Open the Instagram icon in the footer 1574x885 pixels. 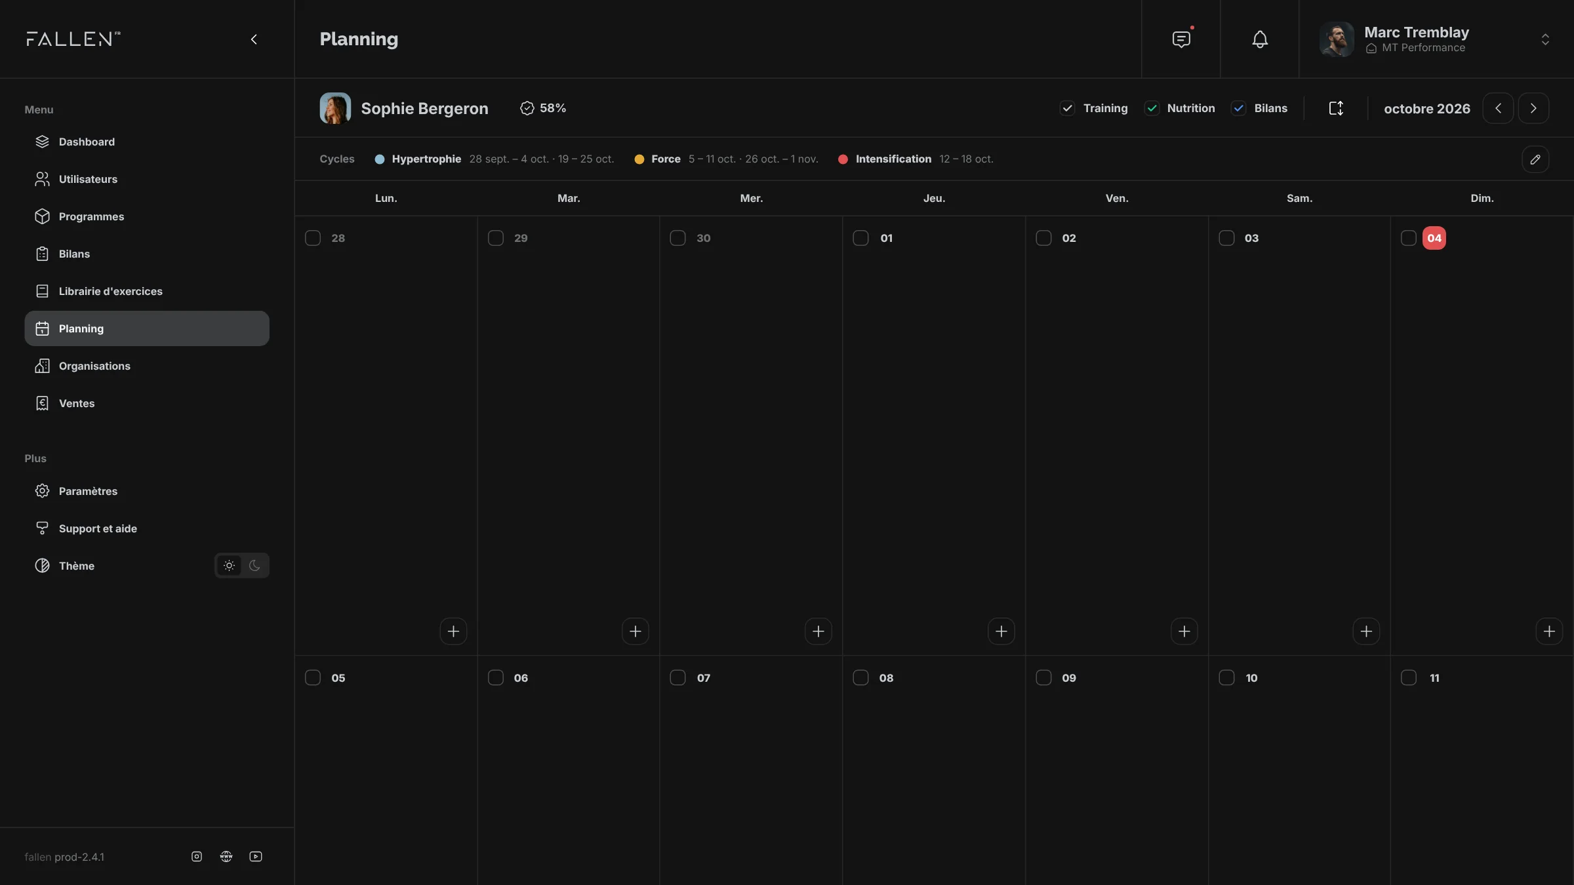pos(197,856)
